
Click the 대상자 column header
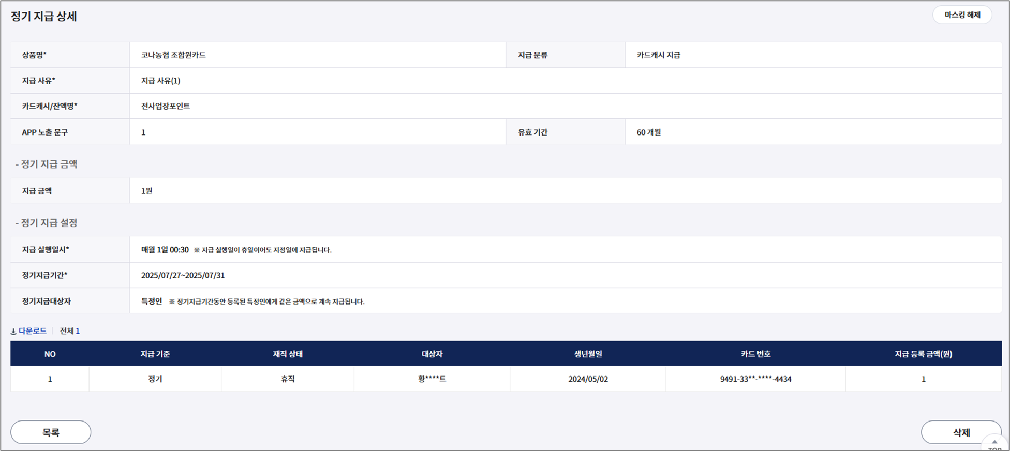point(432,354)
